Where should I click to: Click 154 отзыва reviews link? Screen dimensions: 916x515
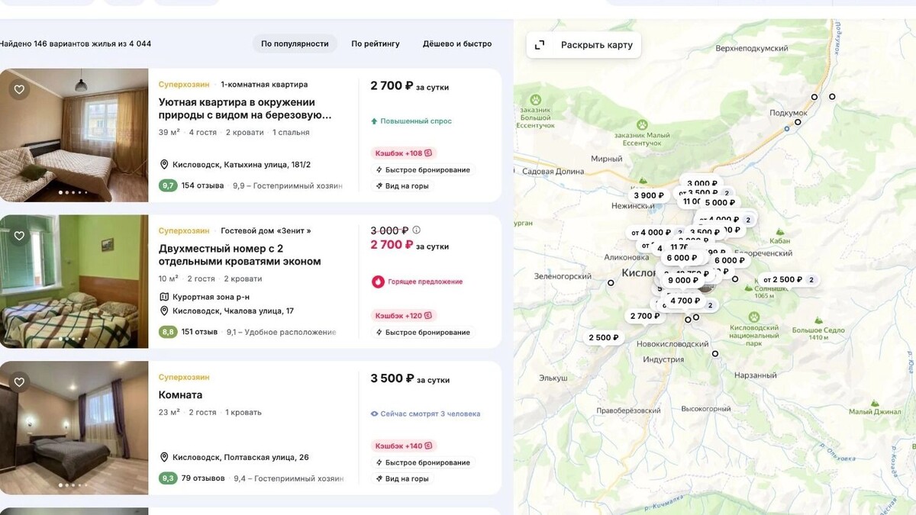point(202,185)
